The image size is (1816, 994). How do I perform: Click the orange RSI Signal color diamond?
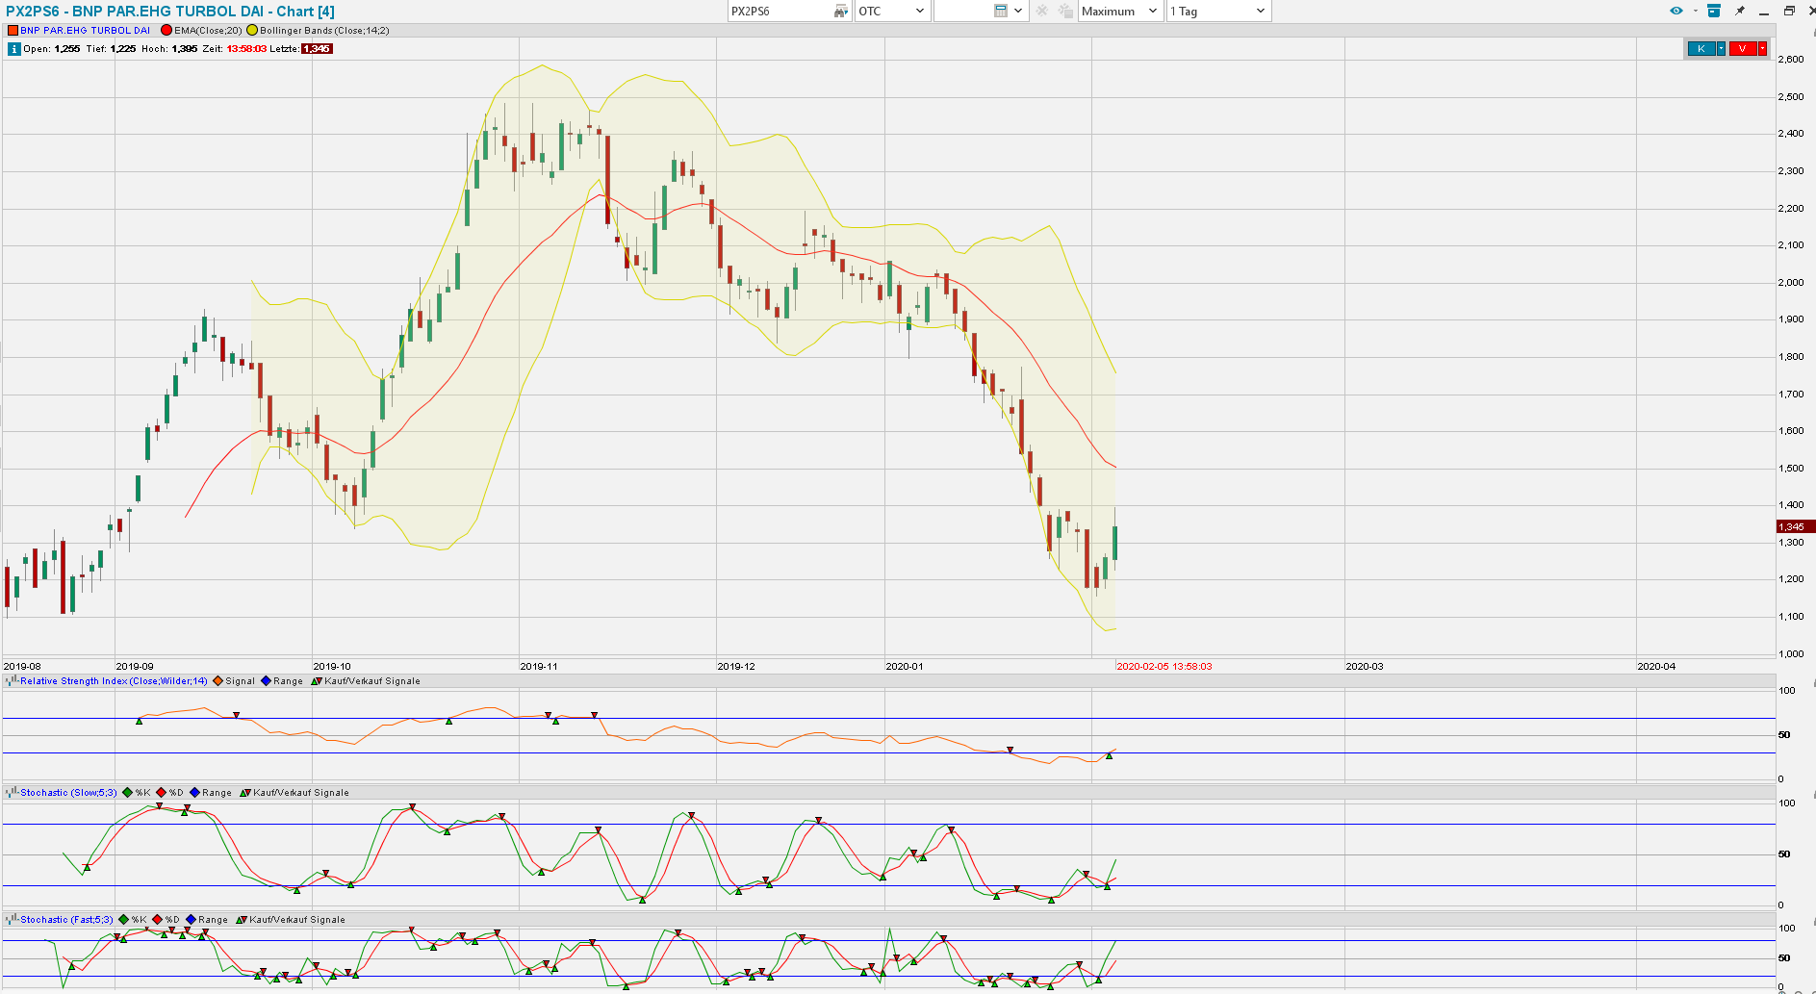point(218,681)
